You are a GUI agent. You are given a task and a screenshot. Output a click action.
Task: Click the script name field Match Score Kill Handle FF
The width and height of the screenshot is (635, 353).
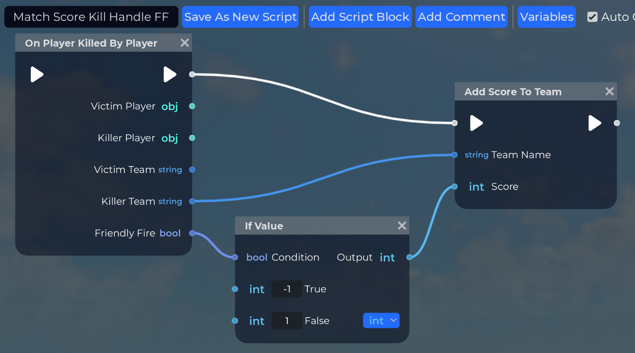coord(91,17)
